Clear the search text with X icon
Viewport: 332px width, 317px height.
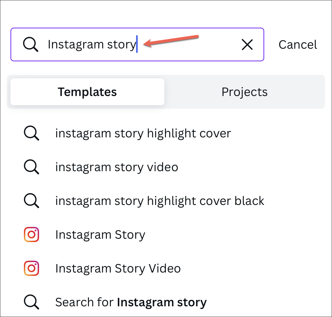pos(247,45)
